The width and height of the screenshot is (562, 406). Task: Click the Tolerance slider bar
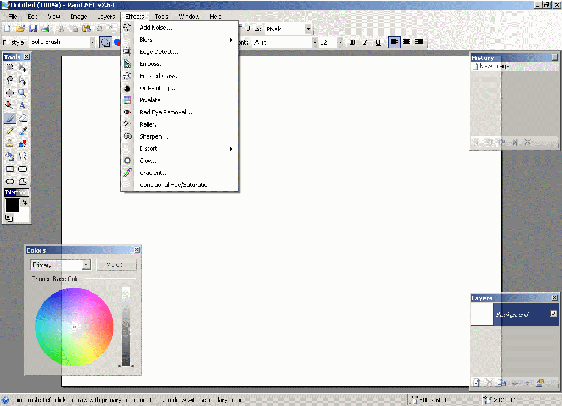(x=16, y=193)
